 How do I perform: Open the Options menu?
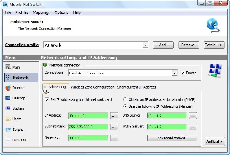(x=61, y=13)
